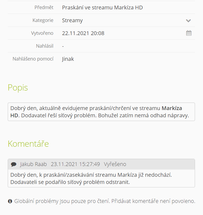Click the Vytvořeno date value 22.11.2021 20:08
This screenshot has height=215, width=203.
point(83,33)
